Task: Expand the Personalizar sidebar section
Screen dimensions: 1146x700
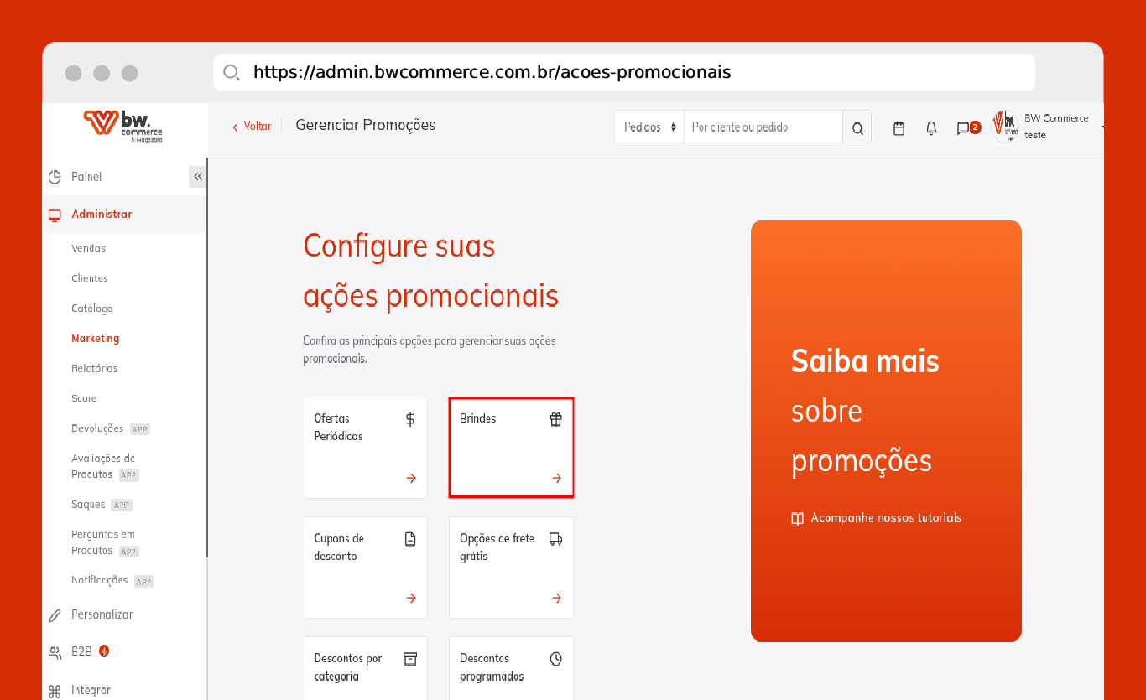Action: coord(102,614)
